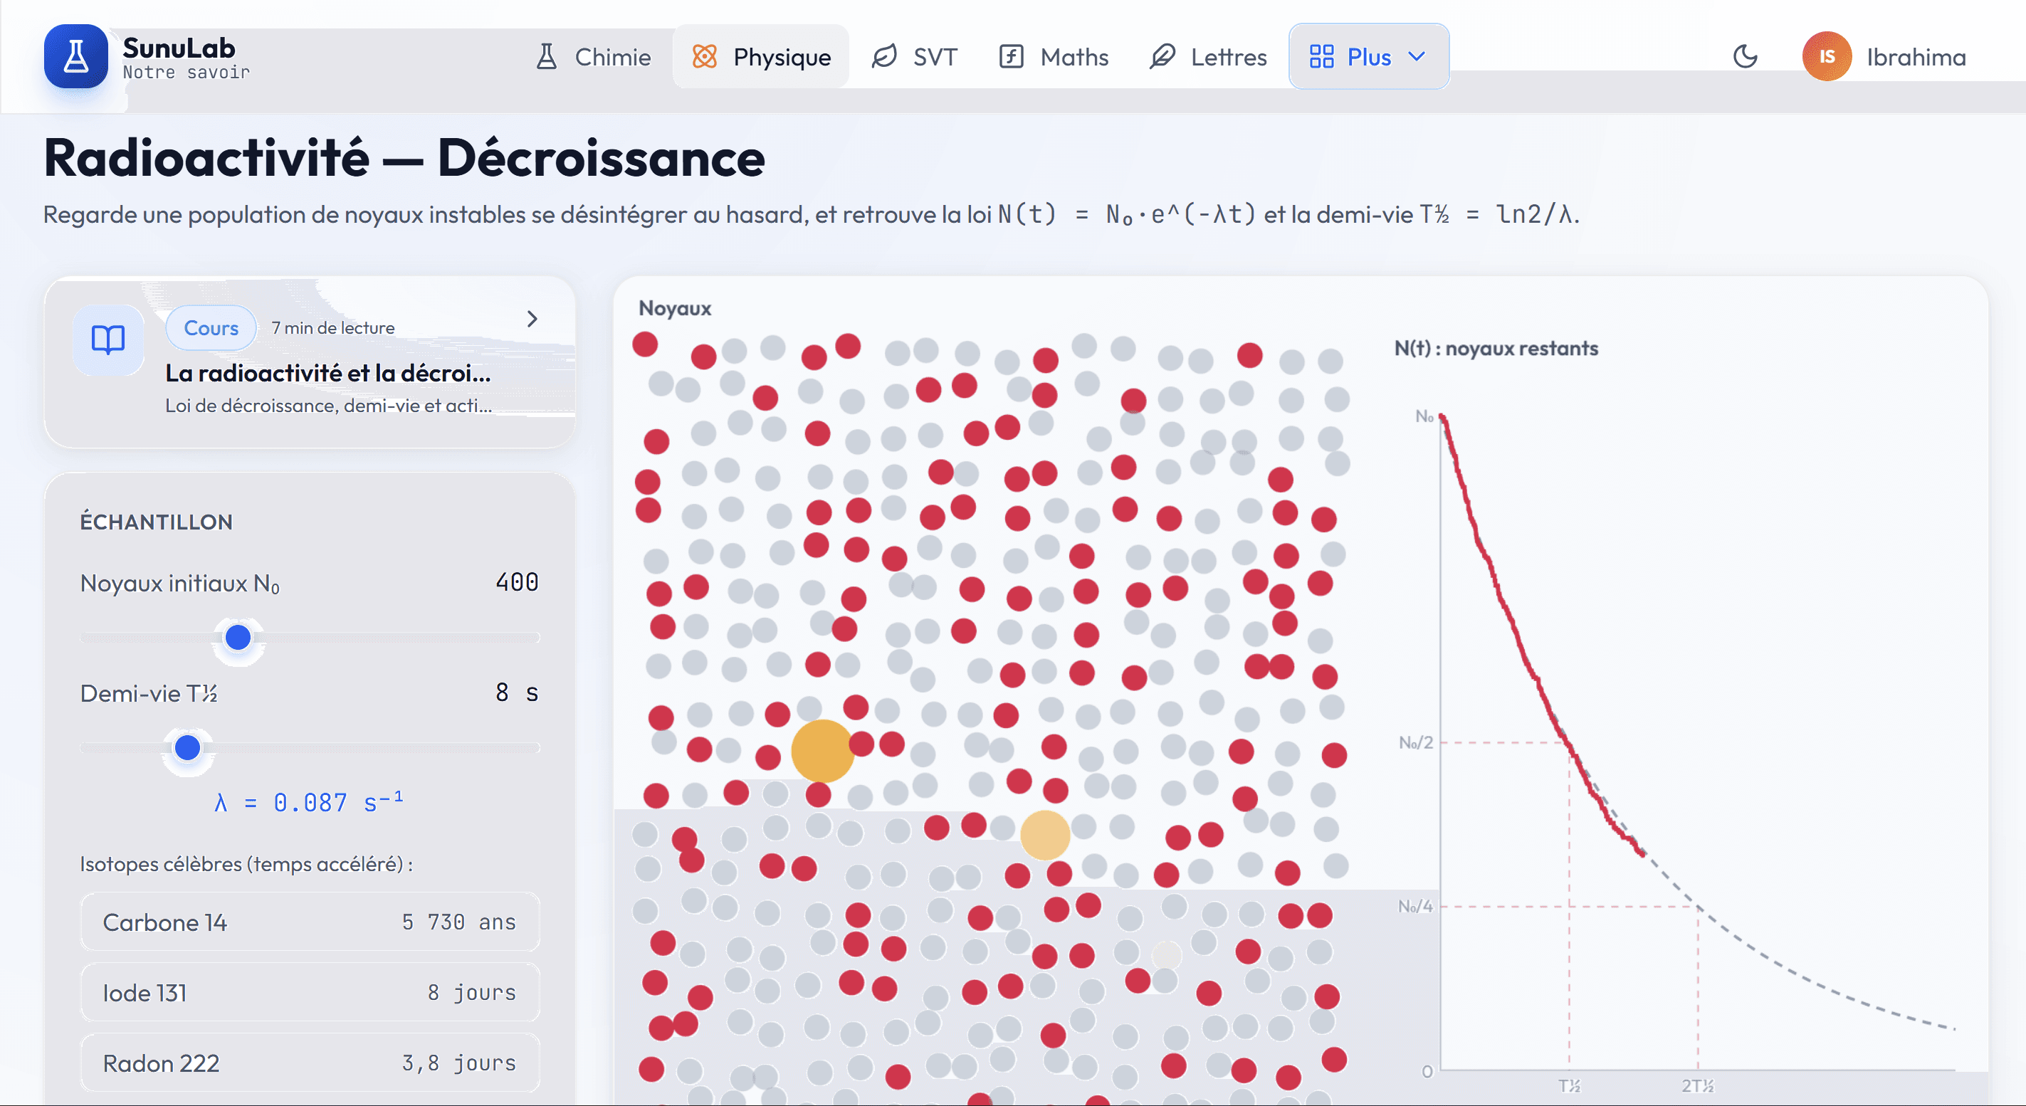2026x1106 pixels.
Task: Open the Plus menu
Action: [x=1368, y=57]
